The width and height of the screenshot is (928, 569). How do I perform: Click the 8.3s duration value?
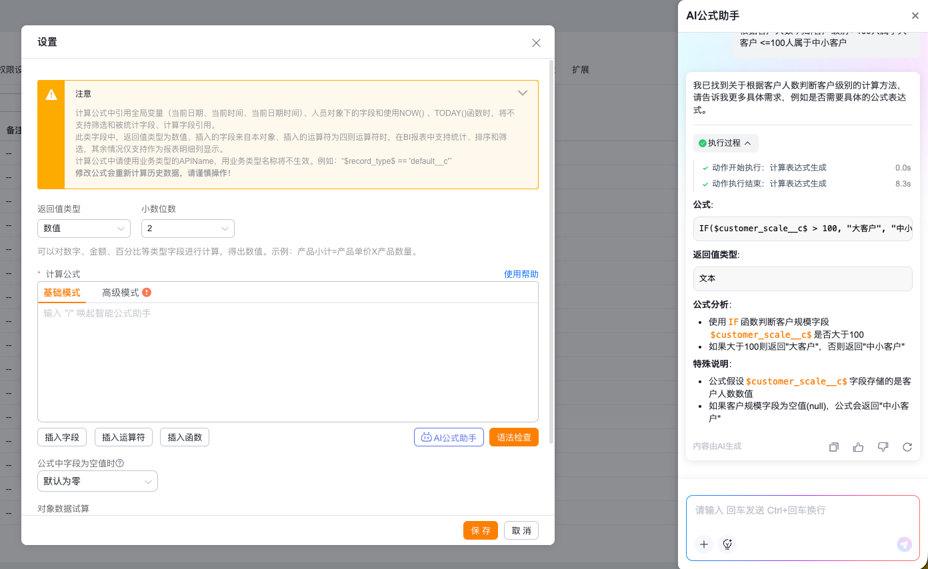(x=903, y=183)
